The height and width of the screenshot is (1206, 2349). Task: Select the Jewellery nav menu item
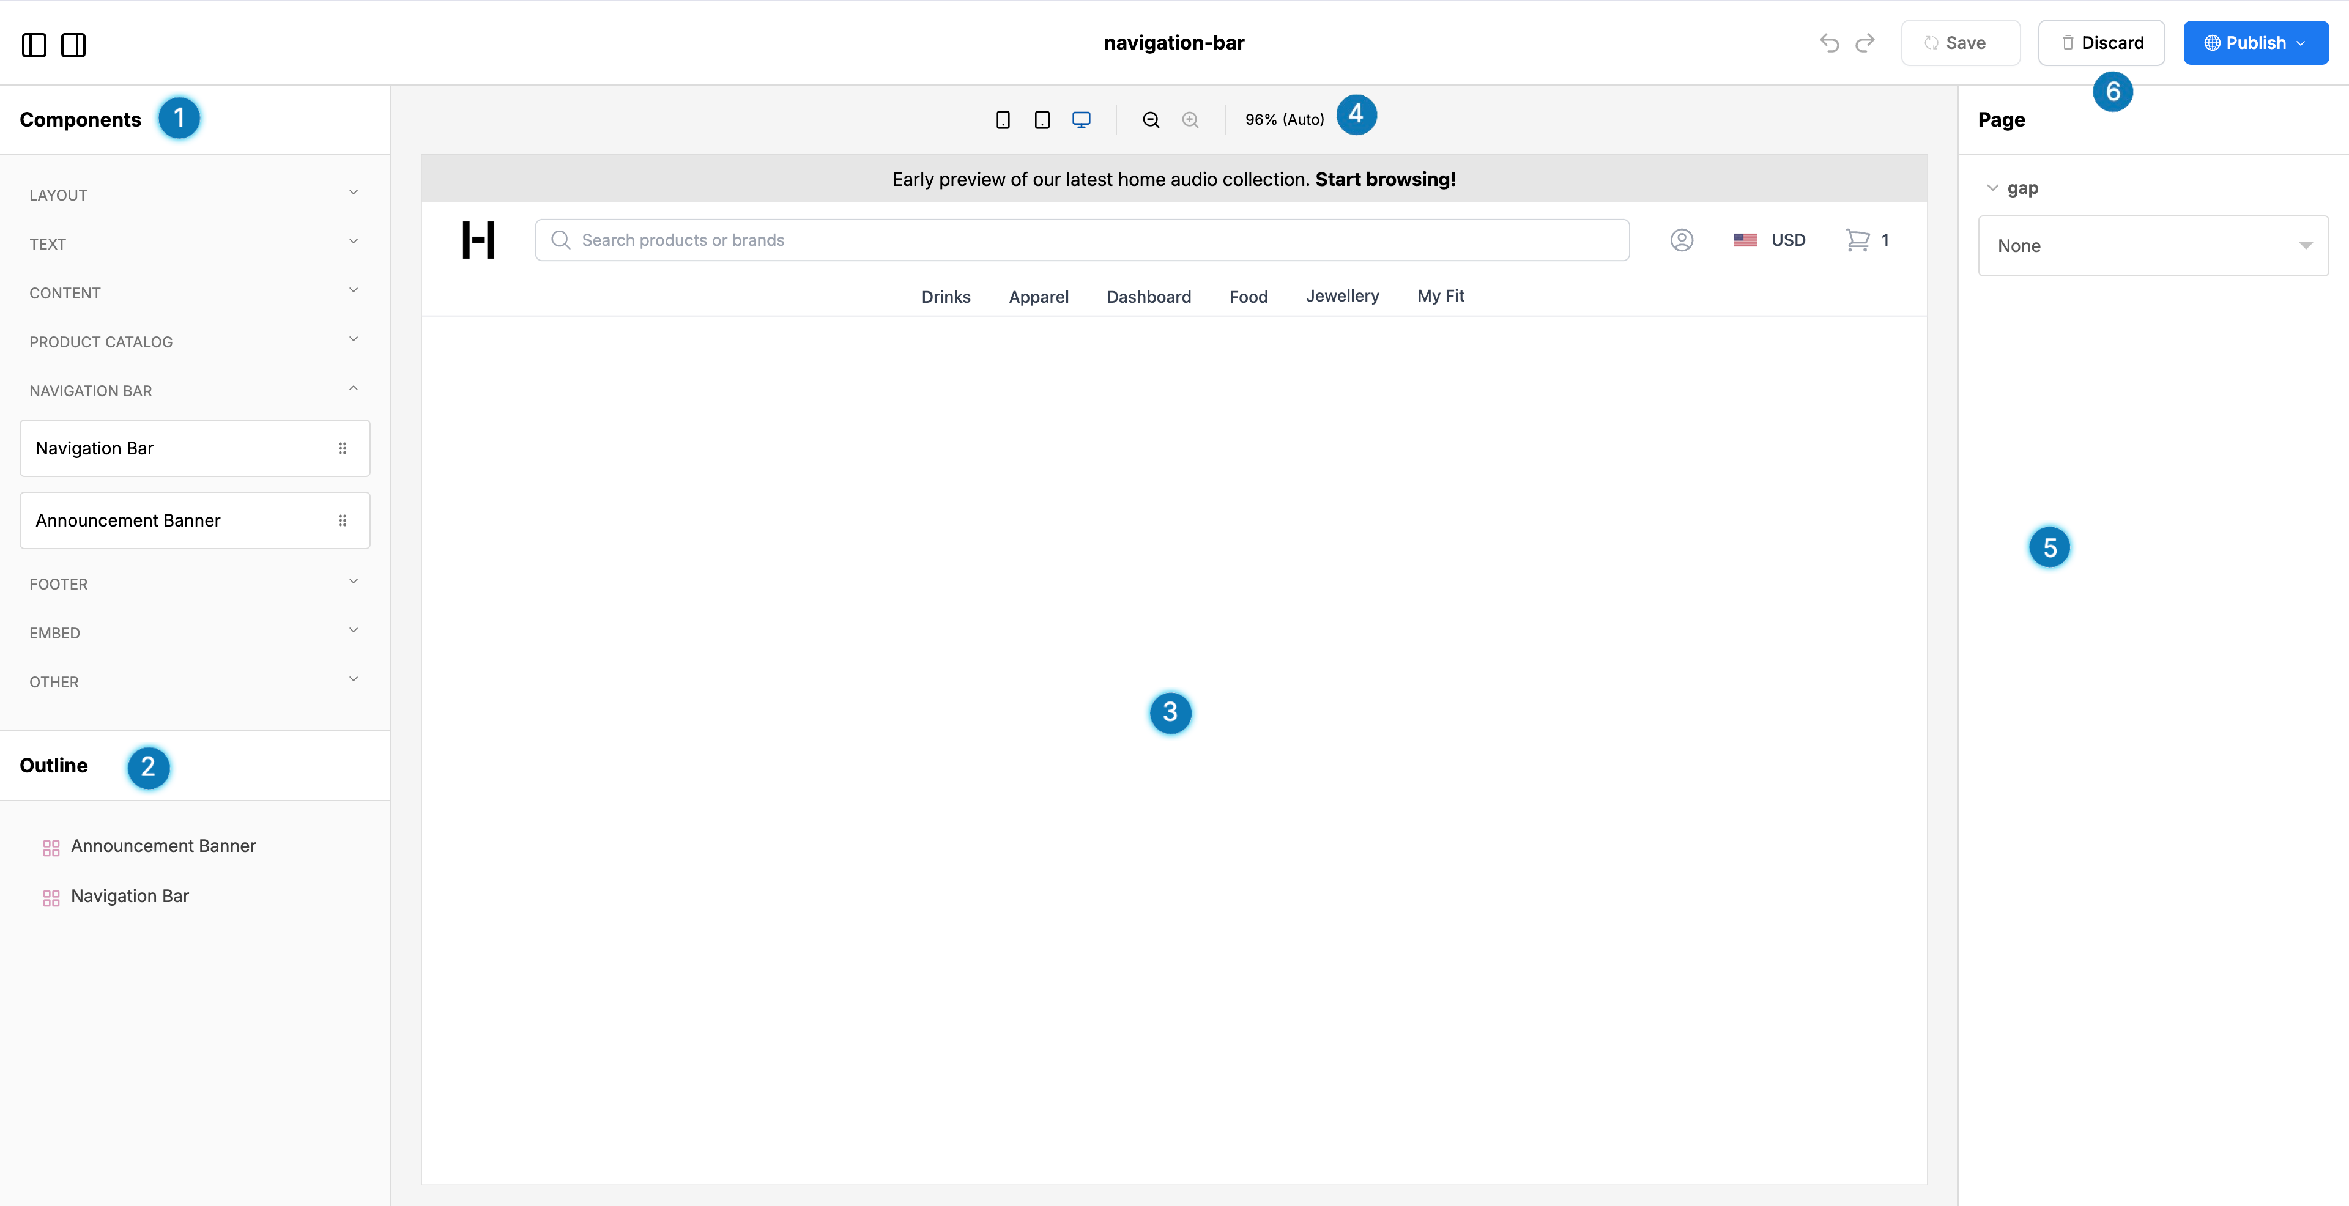pyautogui.click(x=1341, y=295)
